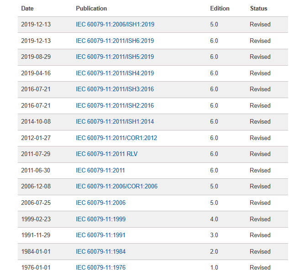Click the IEC 60079-11:2011 base publication

[x=100, y=171]
